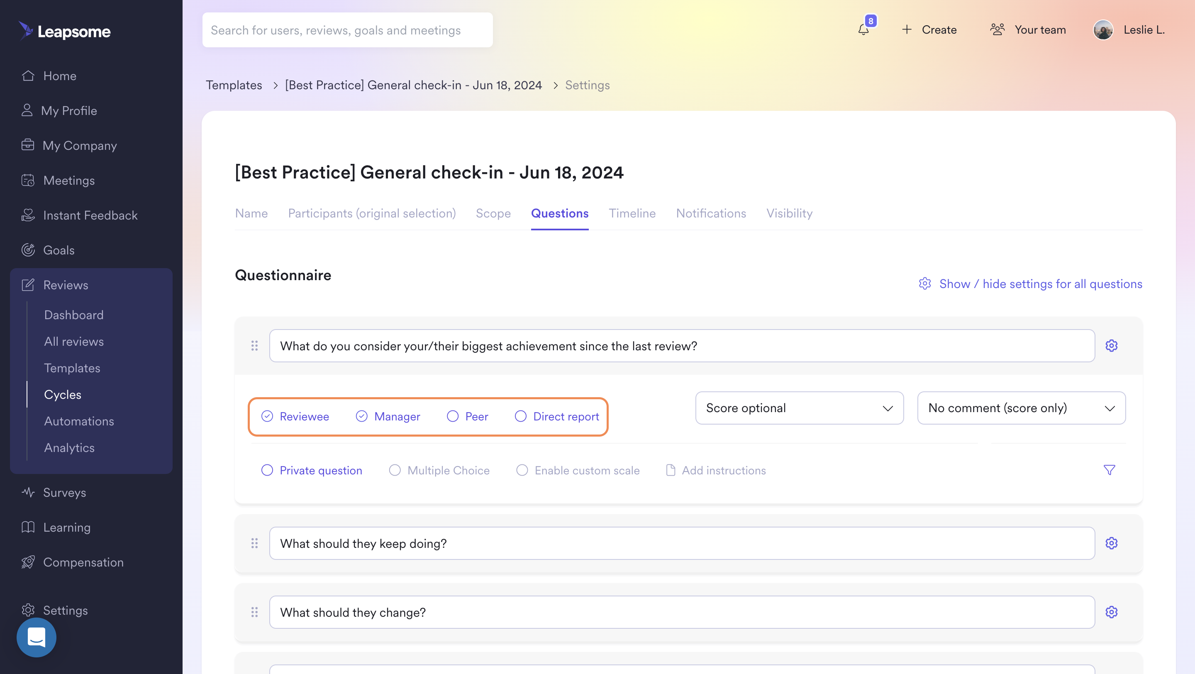This screenshot has height=674, width=1195.
Task: Click the Leslie L. user name
Action: (x=1144, y=30)
